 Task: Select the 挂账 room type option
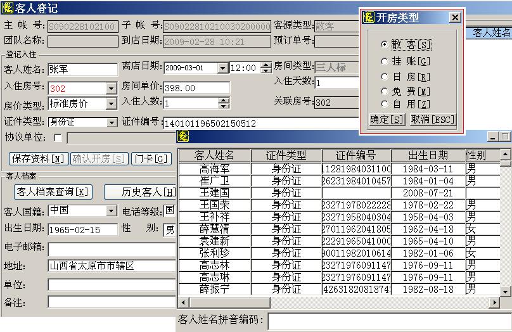pyautogui.click(x=385, y=61)
